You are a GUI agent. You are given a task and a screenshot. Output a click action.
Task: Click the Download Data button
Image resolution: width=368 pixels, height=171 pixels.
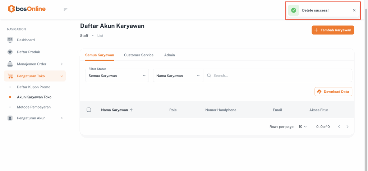pos(333,92)
